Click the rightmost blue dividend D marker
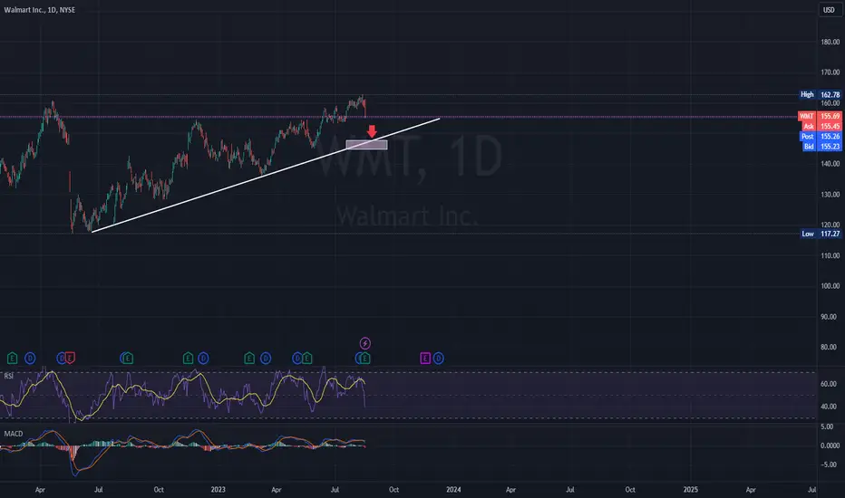845x498 pixels. coord(439,358)
